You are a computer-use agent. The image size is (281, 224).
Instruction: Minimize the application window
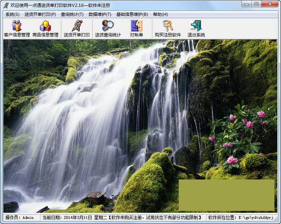click(247, 4)
